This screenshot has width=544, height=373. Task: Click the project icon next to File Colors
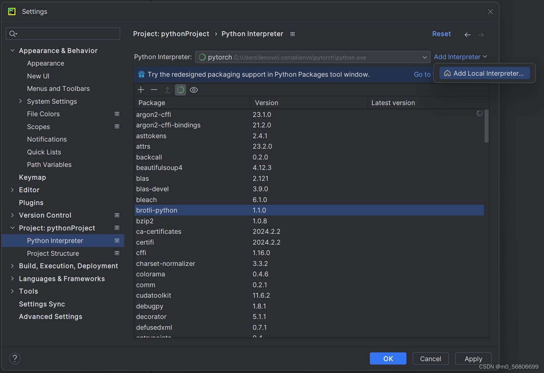[x=117, y=114]
